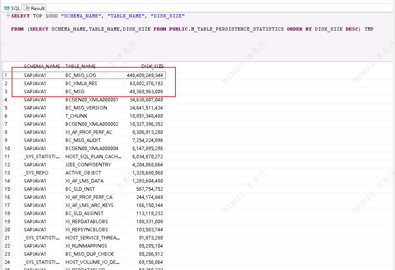The image size is (395, 270).
Task: Select the BC_MSG_VERSION cell
Action: 94,108
